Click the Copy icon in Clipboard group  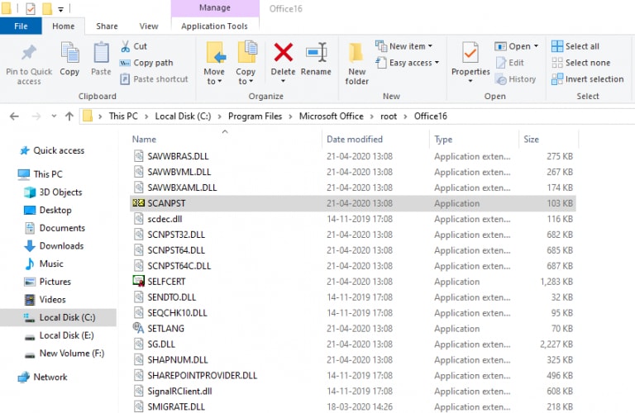[x=69, y=53]
